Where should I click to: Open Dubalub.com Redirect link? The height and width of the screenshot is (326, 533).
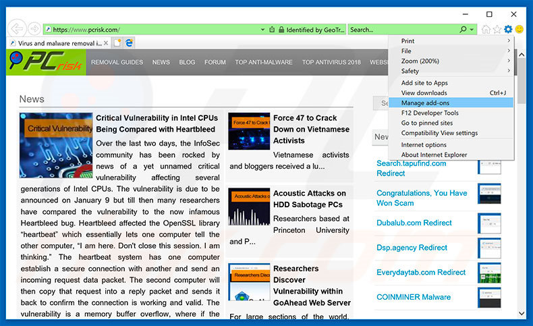click(x=414, y=223)
